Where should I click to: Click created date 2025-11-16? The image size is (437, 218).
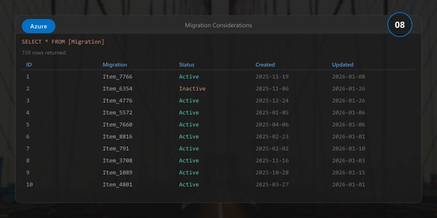click(x=272, y=160)
